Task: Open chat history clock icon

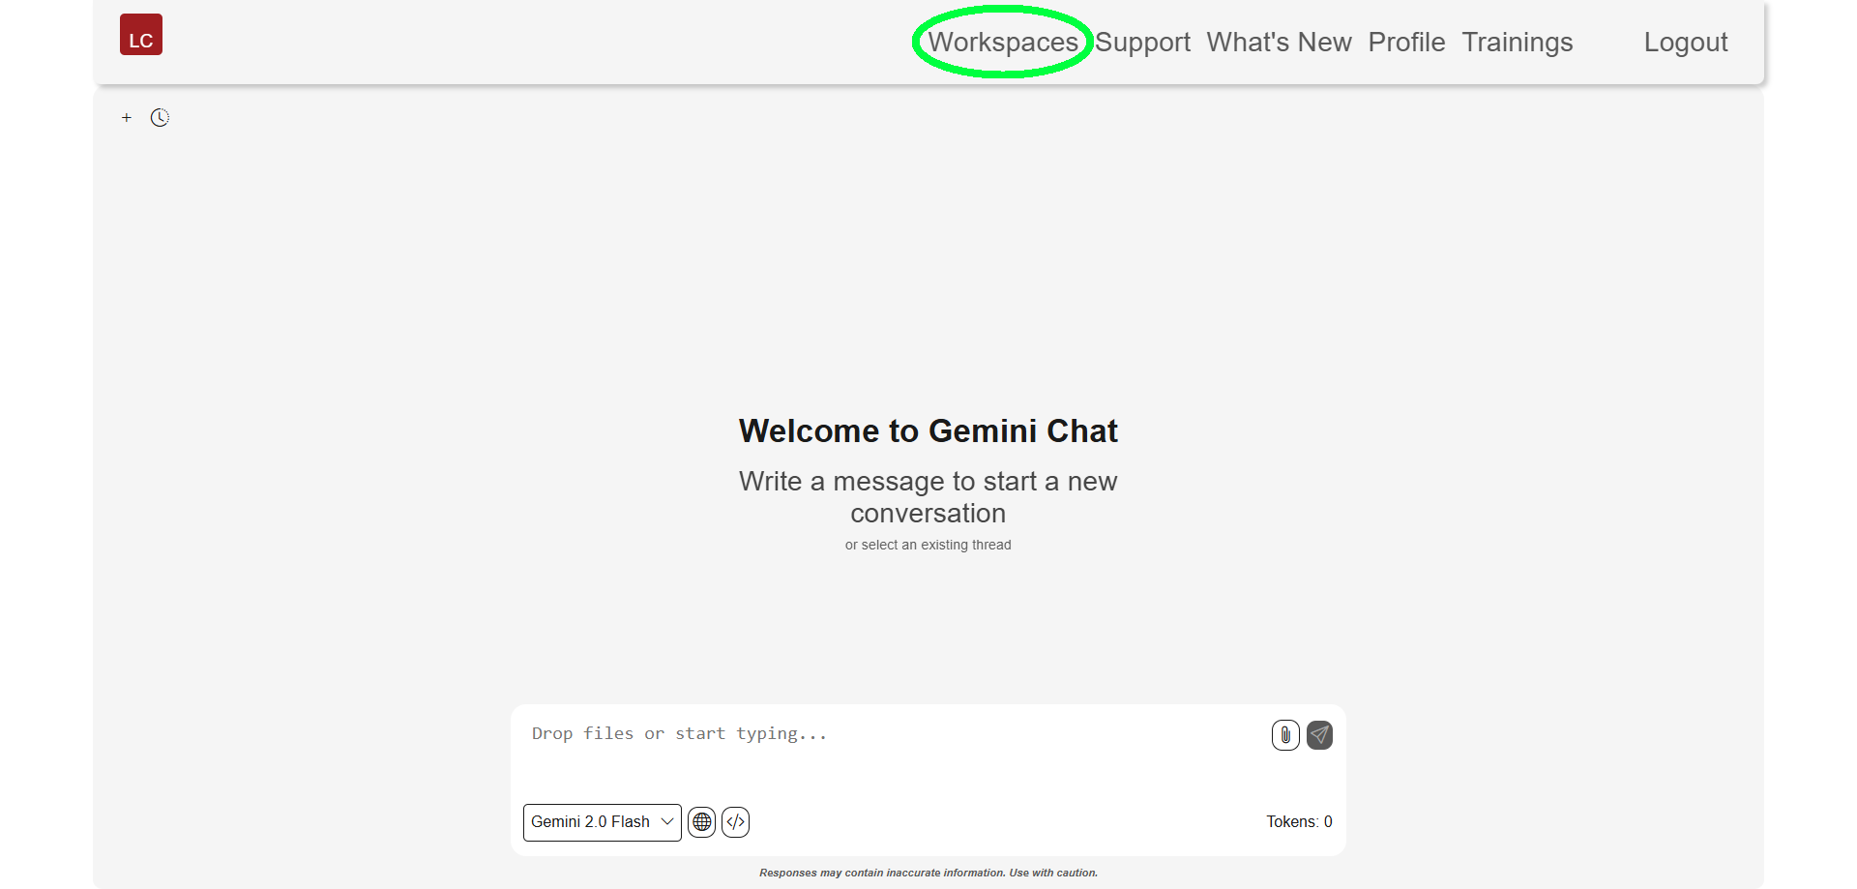Action: (x=160, y=117)
